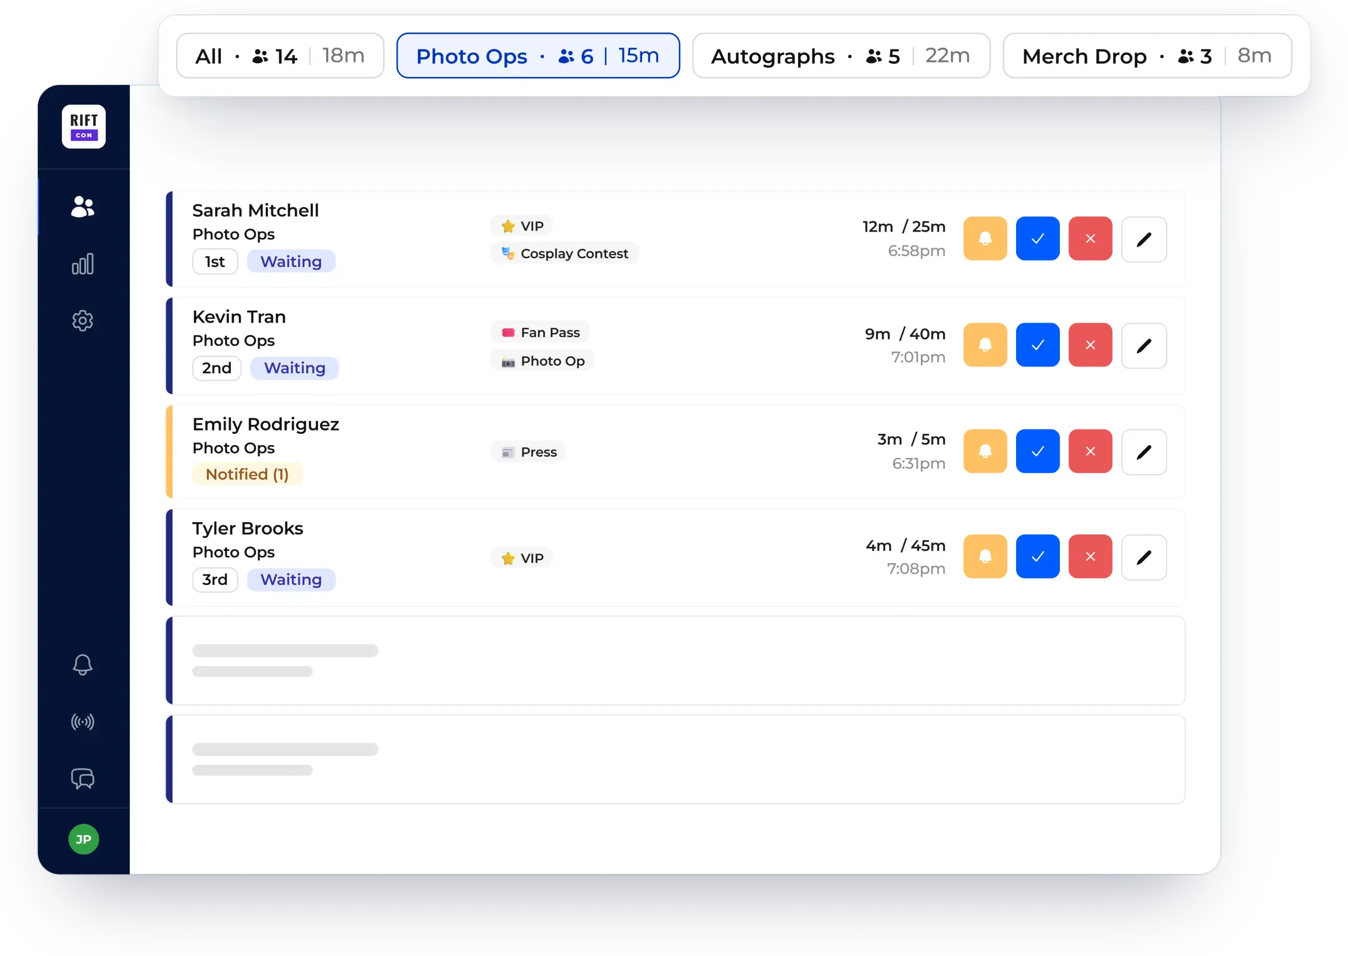Image resolution: width=1348 pixels, height=956 pixels.
Task: Switch to the Merch Drop queue tab
Action: (1146, 56)
